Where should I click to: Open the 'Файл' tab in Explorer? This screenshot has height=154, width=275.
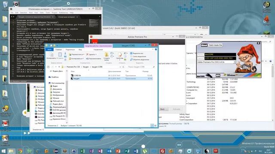tap(49, 50)
